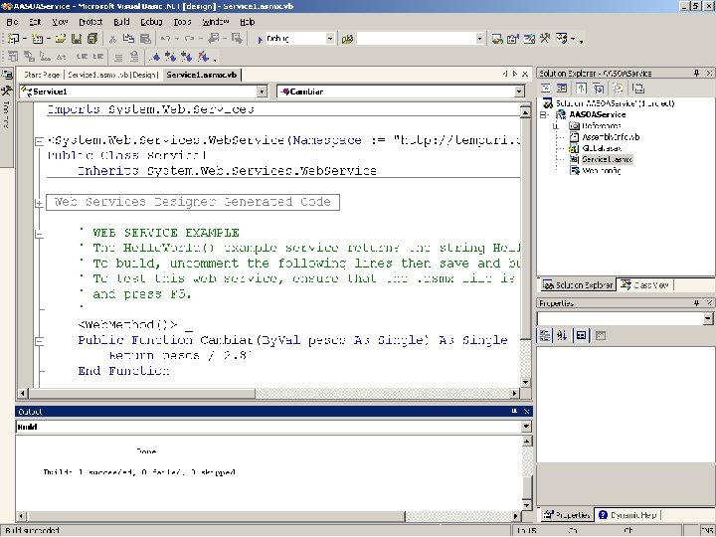Open the Output pane Build dropdown

pyautogui.click(x=526, y=427)
